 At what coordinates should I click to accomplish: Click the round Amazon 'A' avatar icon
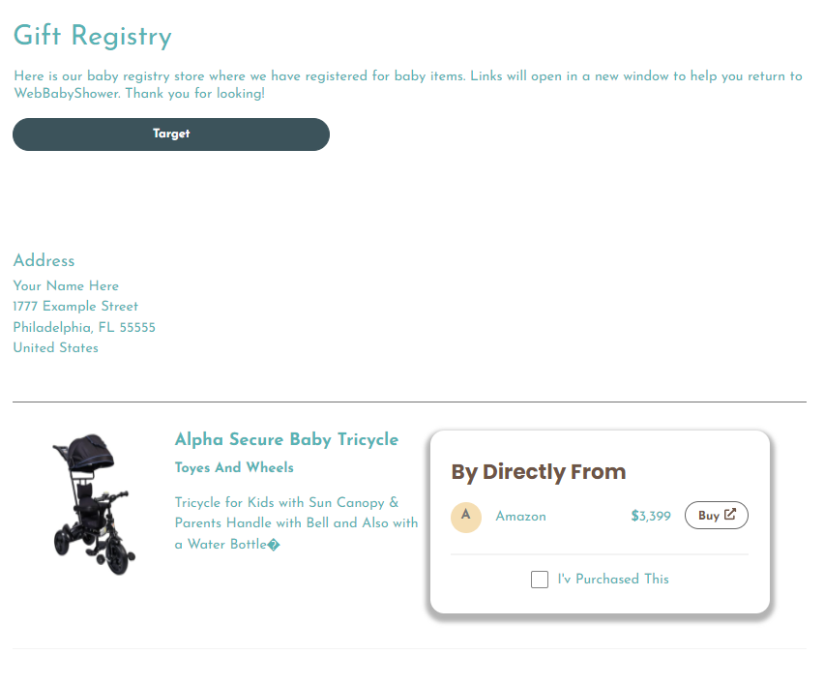point(466,517)
